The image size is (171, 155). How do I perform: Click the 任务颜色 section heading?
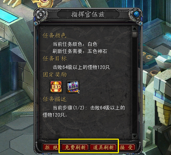coord(54,36)
